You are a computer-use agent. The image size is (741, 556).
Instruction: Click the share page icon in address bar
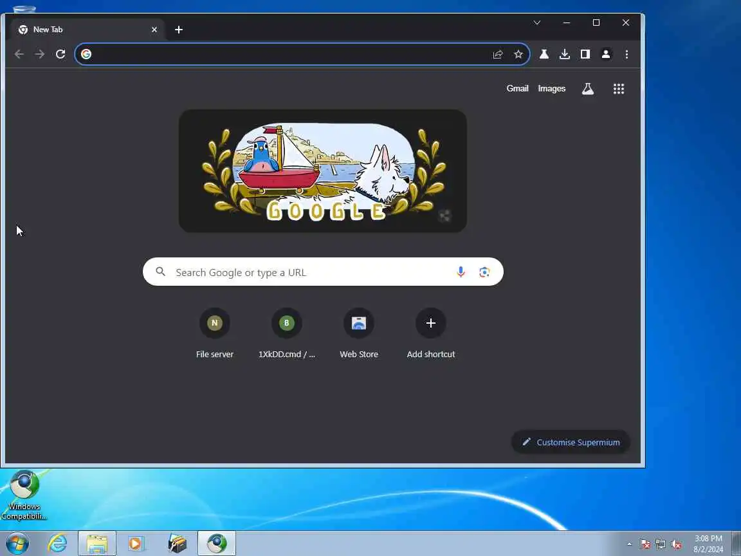(x=498, y=54)
